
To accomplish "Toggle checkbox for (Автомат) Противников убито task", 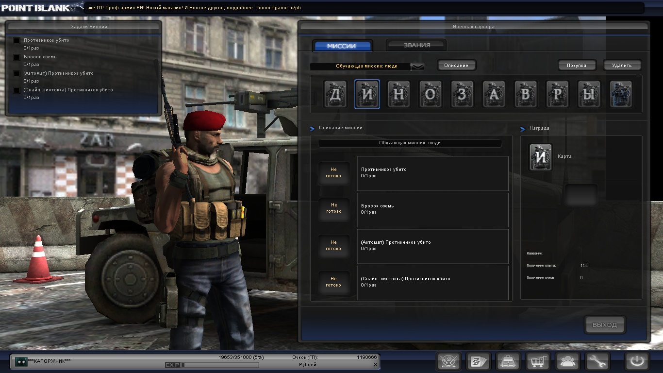I will [17, 74].
